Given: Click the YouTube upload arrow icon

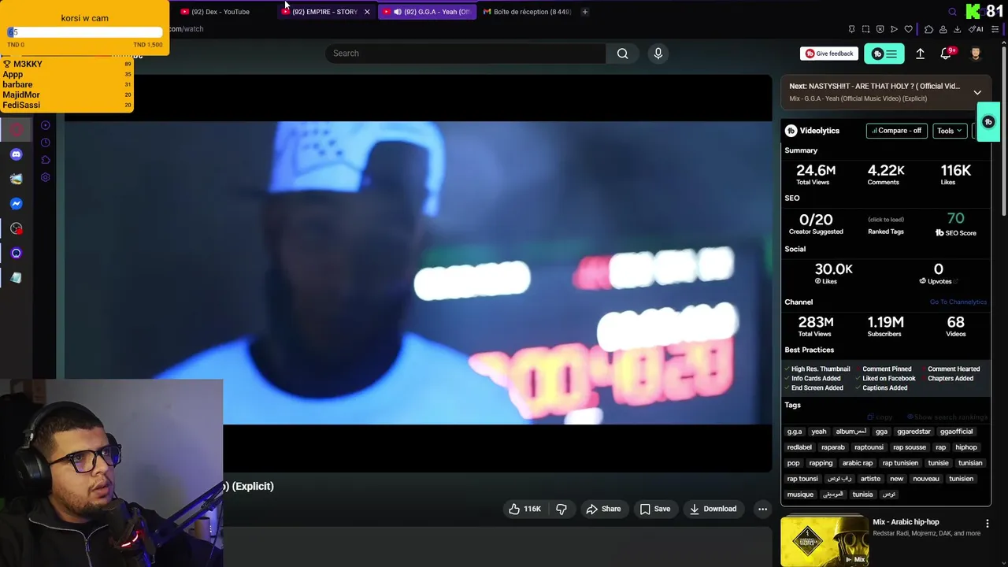Looking at the screenshot, I should point(920,54).
